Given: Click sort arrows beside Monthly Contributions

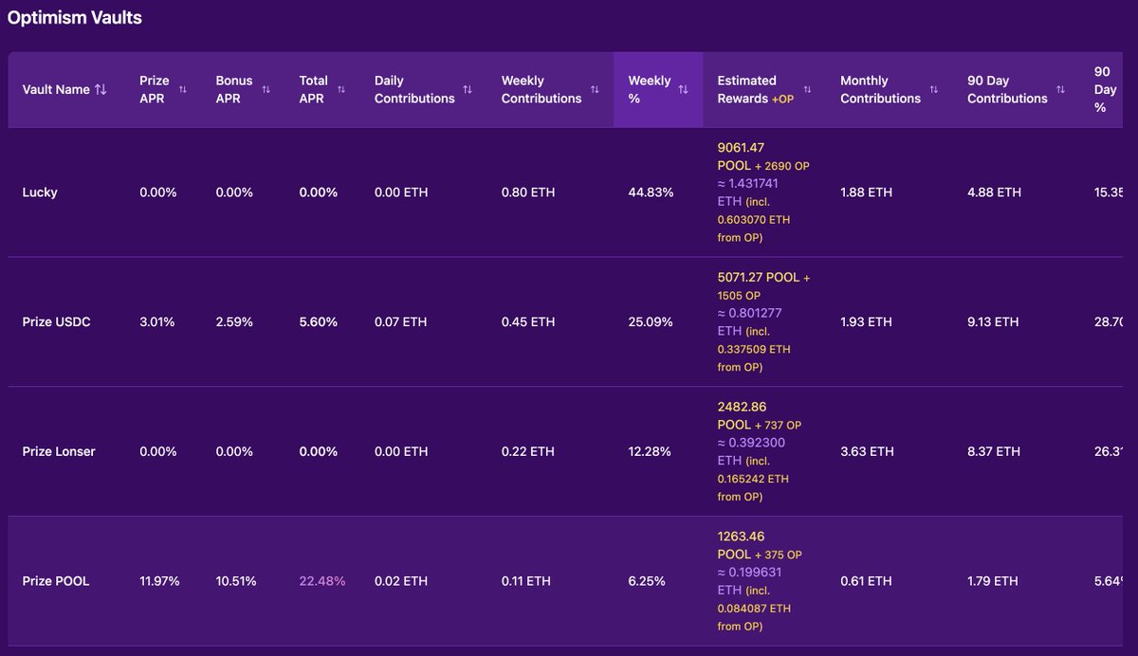Looking at the screenshot, I should [x=934, y=90].
